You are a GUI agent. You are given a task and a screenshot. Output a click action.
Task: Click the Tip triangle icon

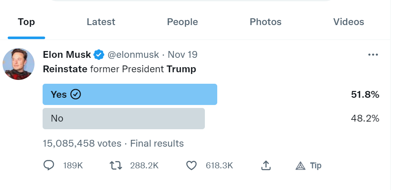301,166
